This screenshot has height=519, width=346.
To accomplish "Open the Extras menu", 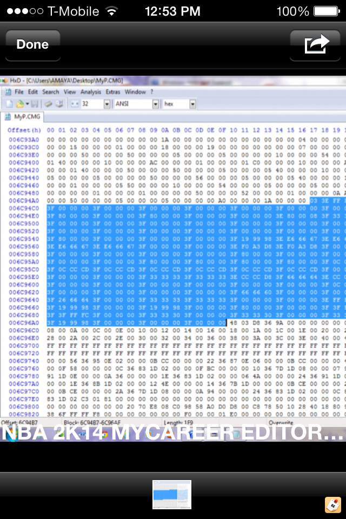I will [x=112, y=92].
